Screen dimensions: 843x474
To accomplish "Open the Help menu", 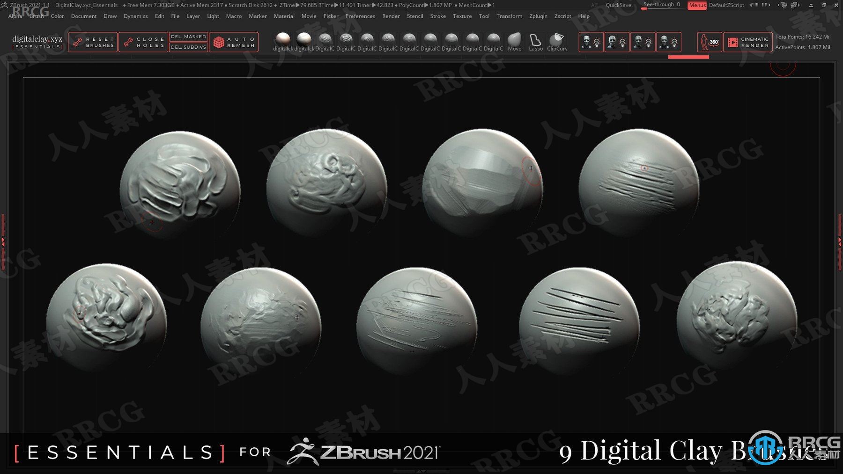I will point(584,16).
